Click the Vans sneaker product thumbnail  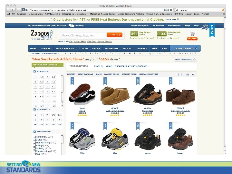click(82, 94)
